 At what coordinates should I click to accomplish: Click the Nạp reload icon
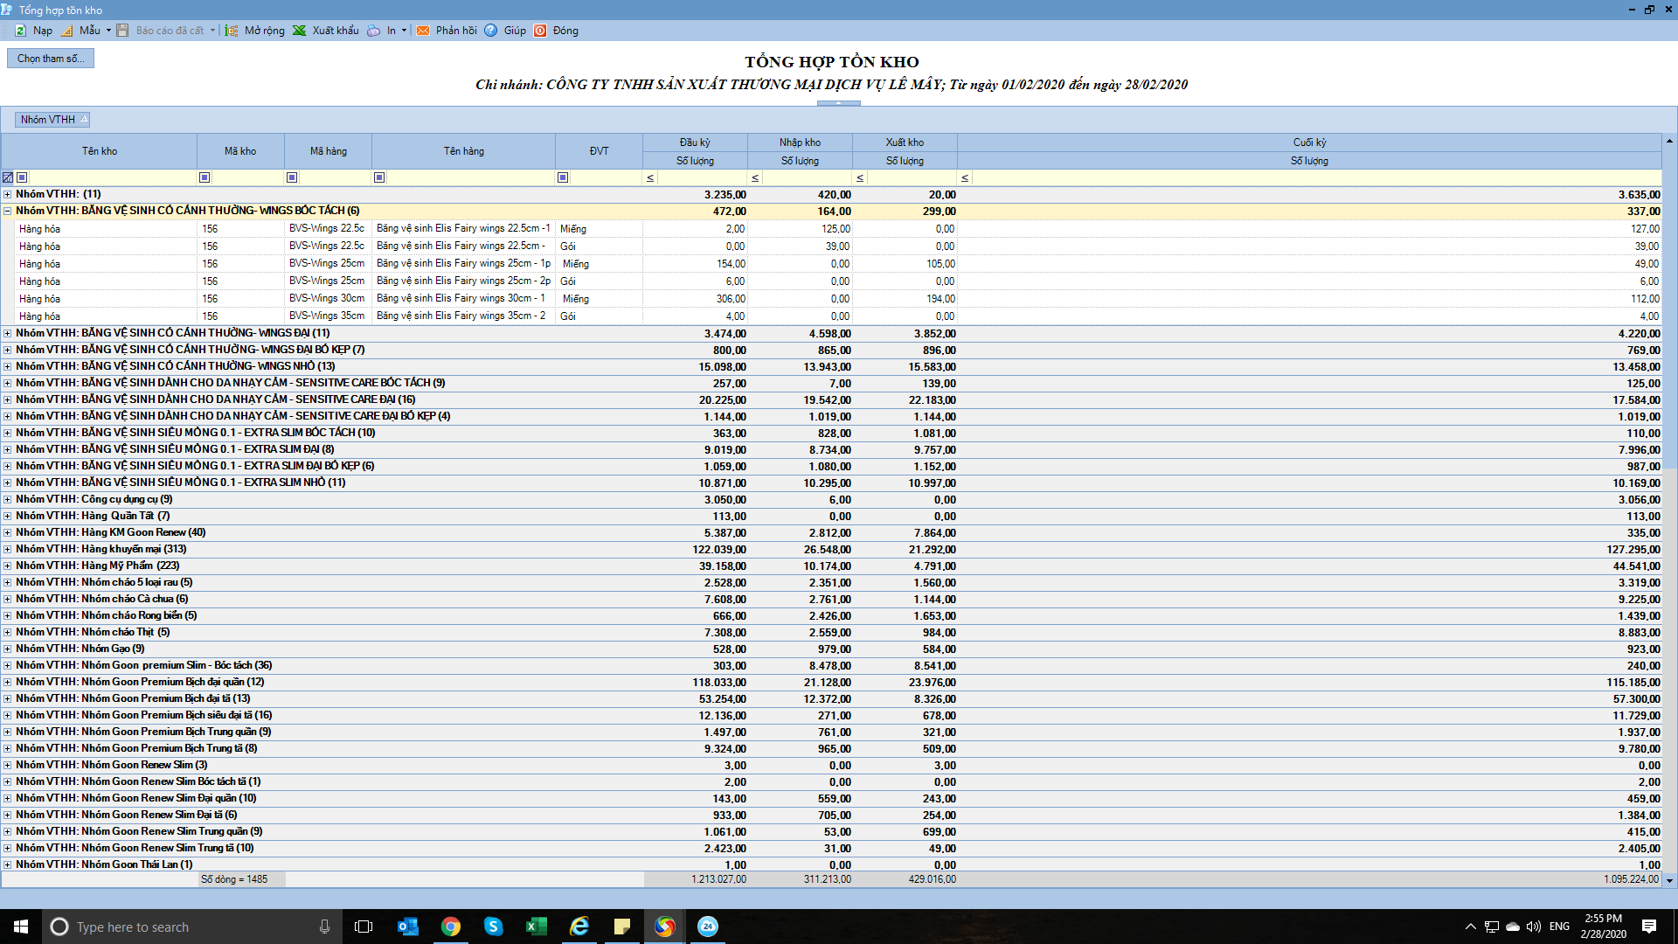coord(20,31)
